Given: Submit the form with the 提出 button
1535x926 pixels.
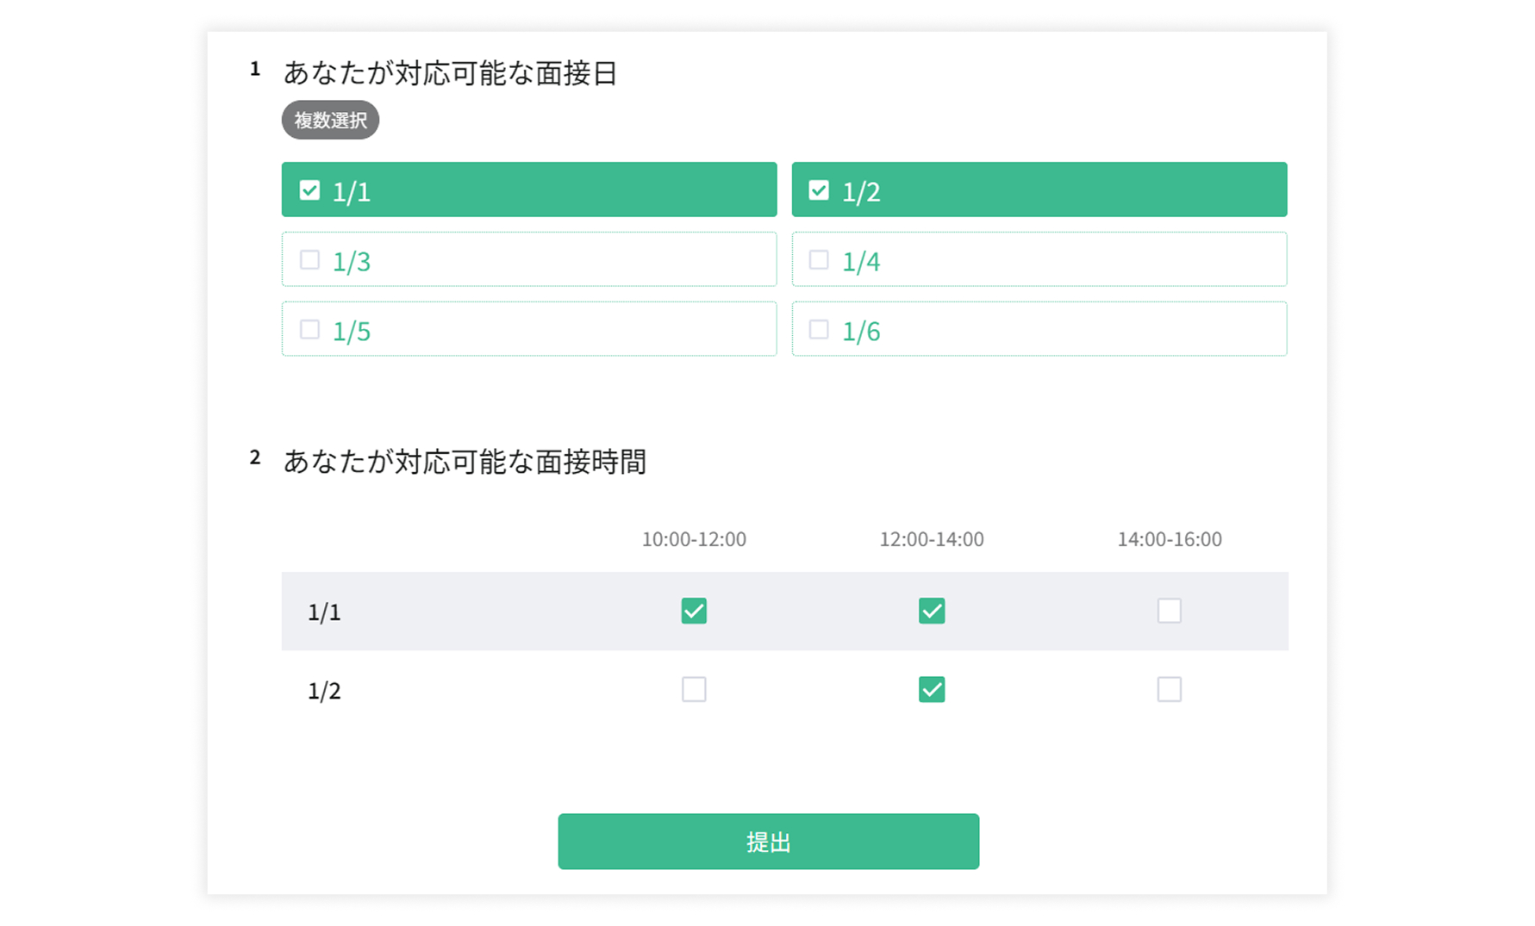Looking at the screenshot, I should click(769, 842).
